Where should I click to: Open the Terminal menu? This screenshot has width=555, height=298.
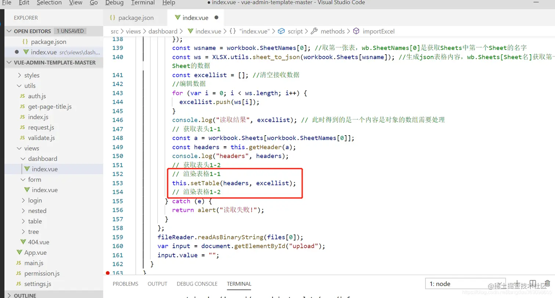pyautogui.click(x=143, y=3)
